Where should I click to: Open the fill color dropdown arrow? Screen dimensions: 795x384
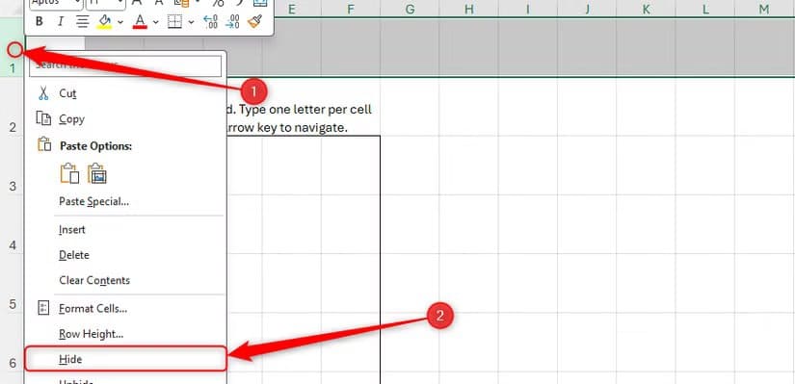[120, 22]
